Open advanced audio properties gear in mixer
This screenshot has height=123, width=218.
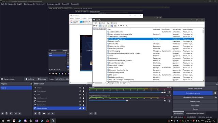pyautogui.click(x=91, y=113)
